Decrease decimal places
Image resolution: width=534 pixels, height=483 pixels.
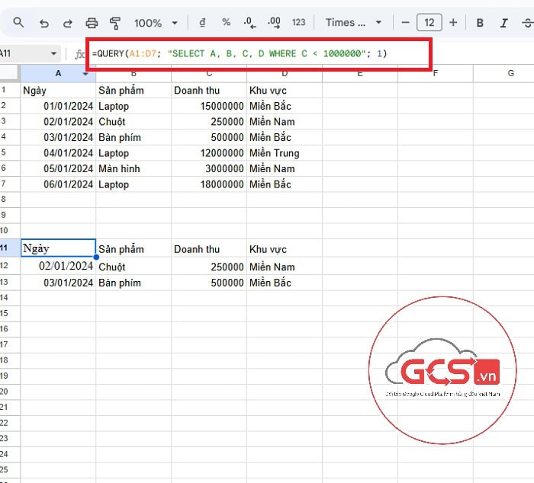(x=249, y=23)
